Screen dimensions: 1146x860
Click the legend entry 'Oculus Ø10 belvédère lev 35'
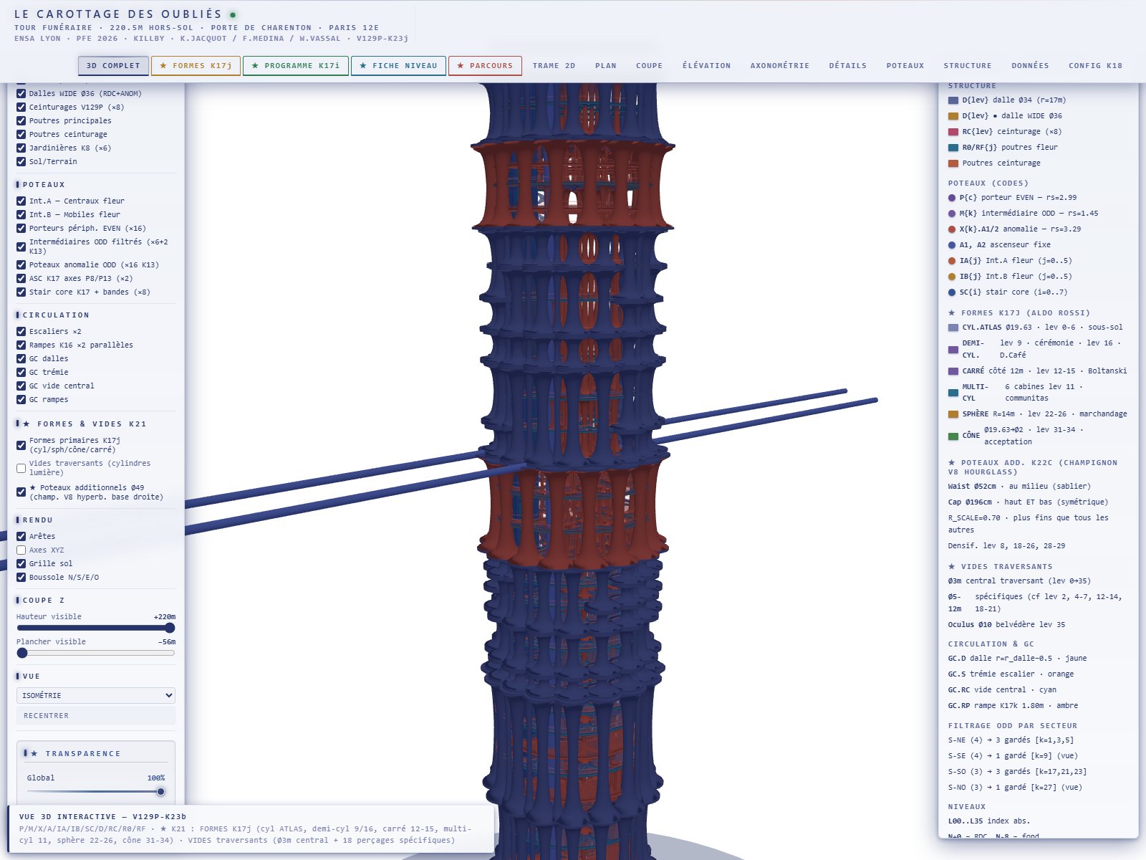1006,625
